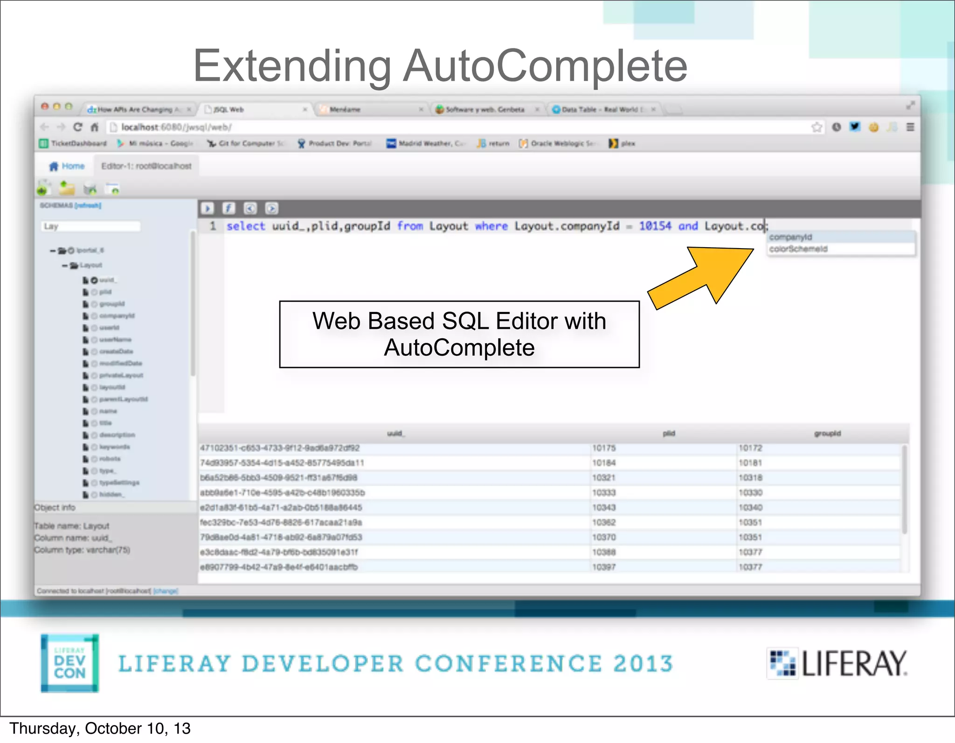
Task: Open the Git for Computer bookmark
Action: coord(246,143)
